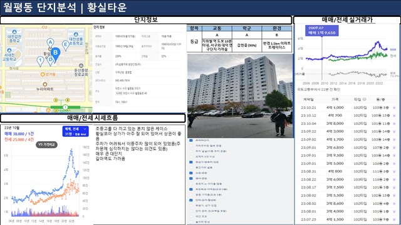The image size is (401, 225).
Task: Click the 학군 column header in grade table
Action: tap(247, 28)
